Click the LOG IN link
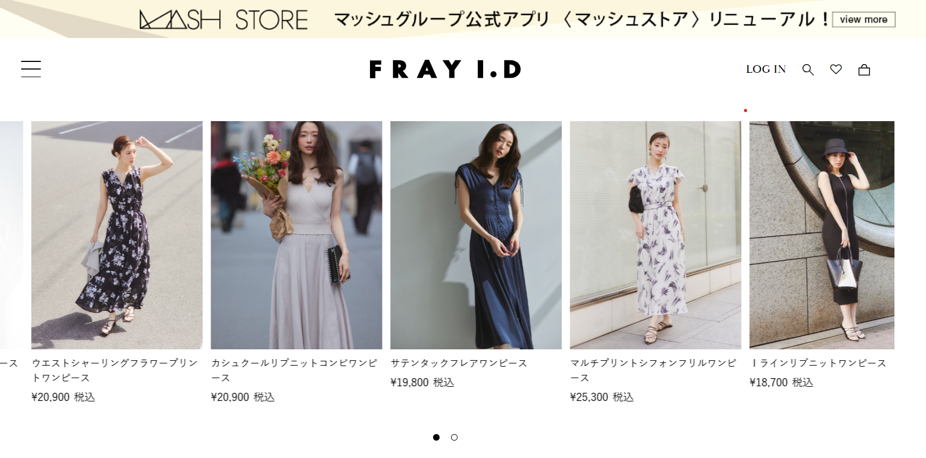 click(766, 69)
